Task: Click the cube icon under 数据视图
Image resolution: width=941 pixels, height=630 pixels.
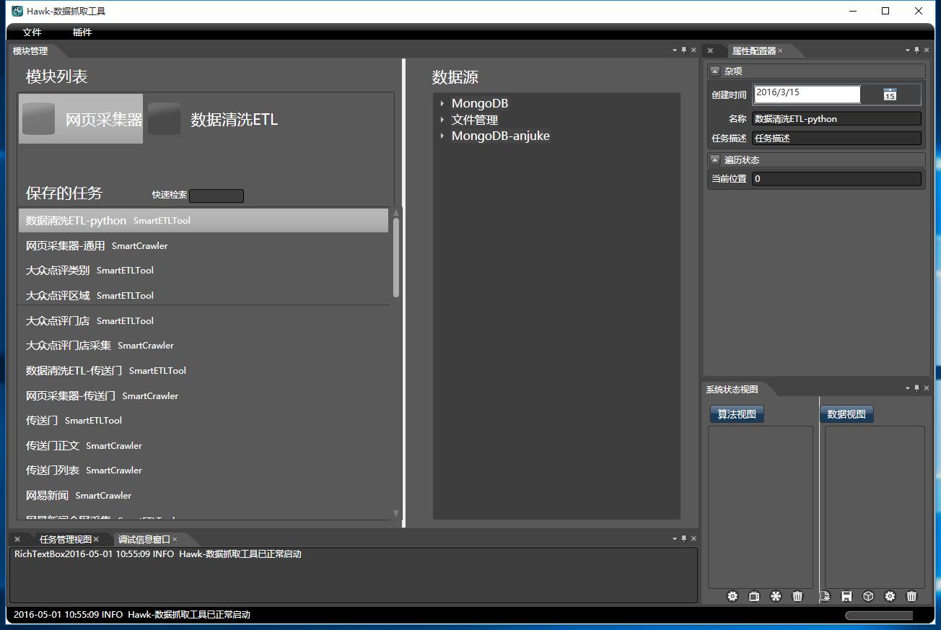Action: point(868,596)
